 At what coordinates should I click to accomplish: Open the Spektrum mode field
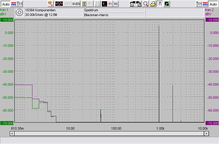click(x=114, y=10)
